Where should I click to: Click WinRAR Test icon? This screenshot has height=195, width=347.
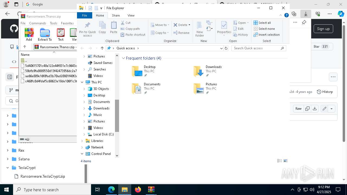[x=61, y=34]
